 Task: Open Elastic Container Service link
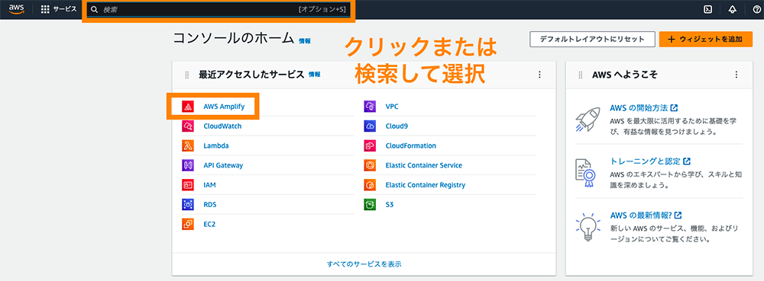[x=423, y=165]
